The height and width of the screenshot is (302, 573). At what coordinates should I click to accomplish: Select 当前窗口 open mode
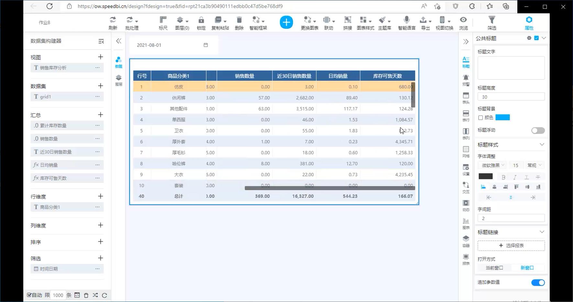(x=494, y=268)
